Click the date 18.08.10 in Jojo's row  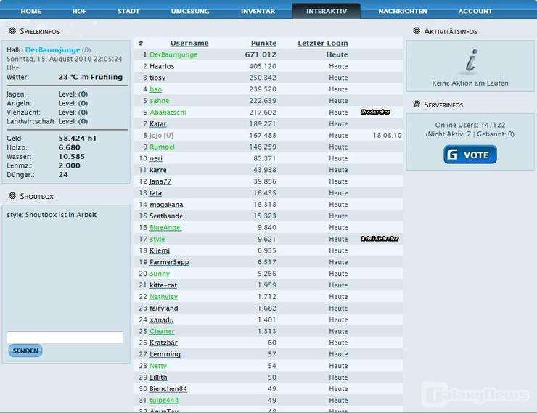[x=388, y=136]
